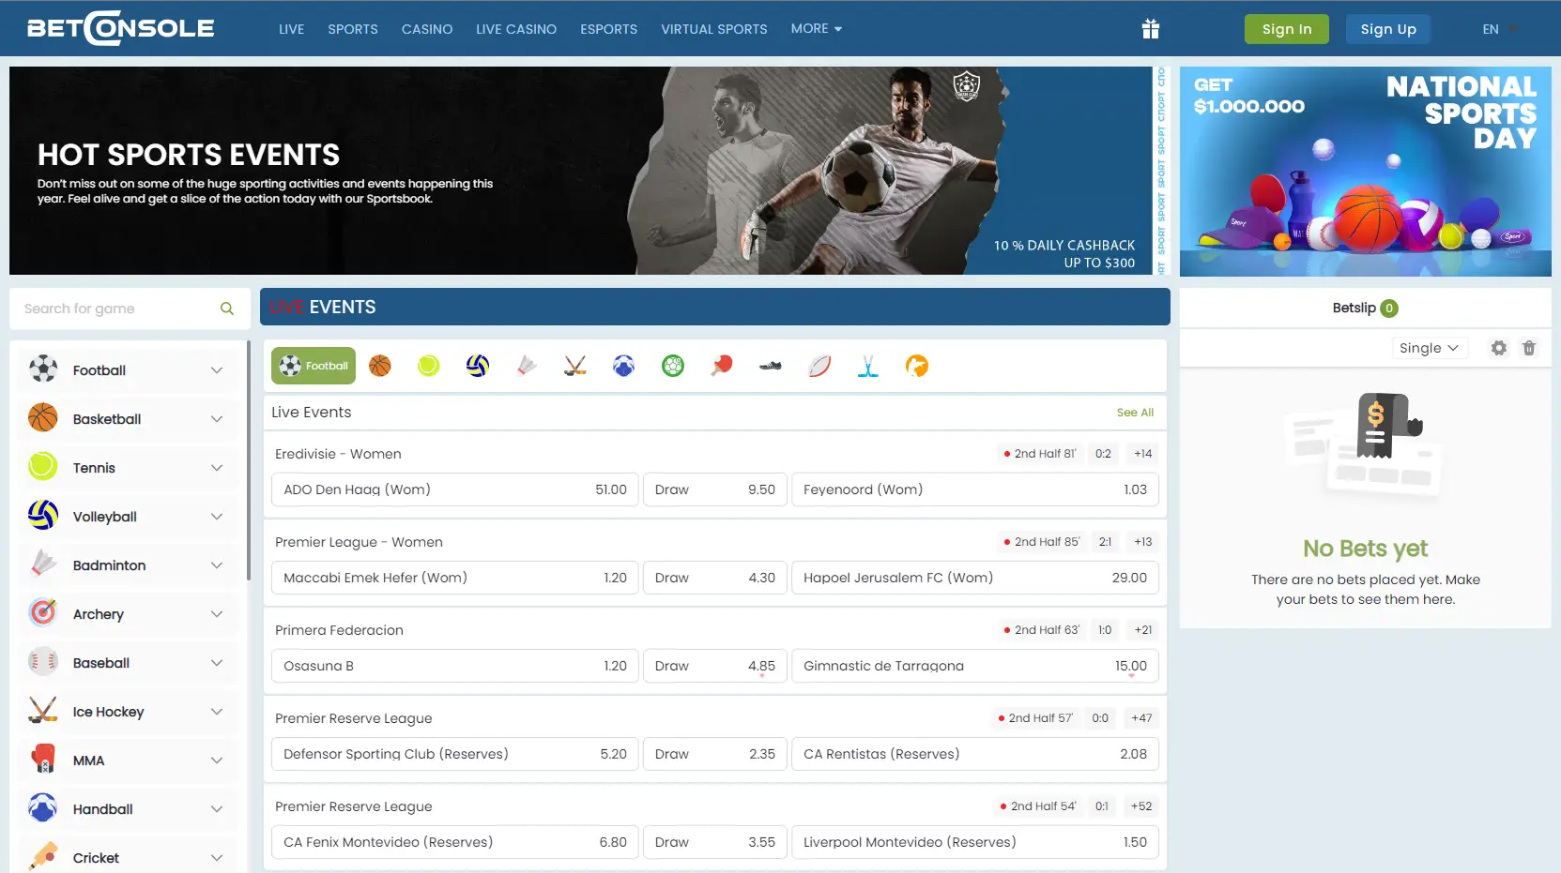
Task: Expand the Cricket category chevron
Action: point(217,858)
